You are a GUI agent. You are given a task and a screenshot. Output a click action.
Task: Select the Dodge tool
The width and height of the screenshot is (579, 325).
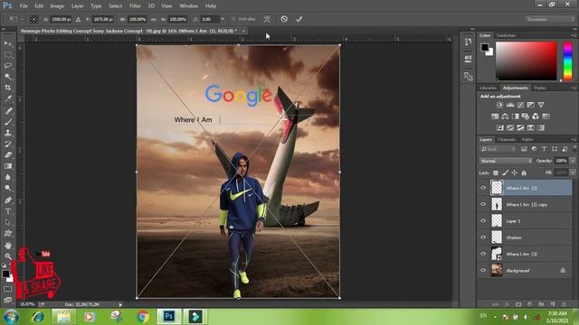8,188
